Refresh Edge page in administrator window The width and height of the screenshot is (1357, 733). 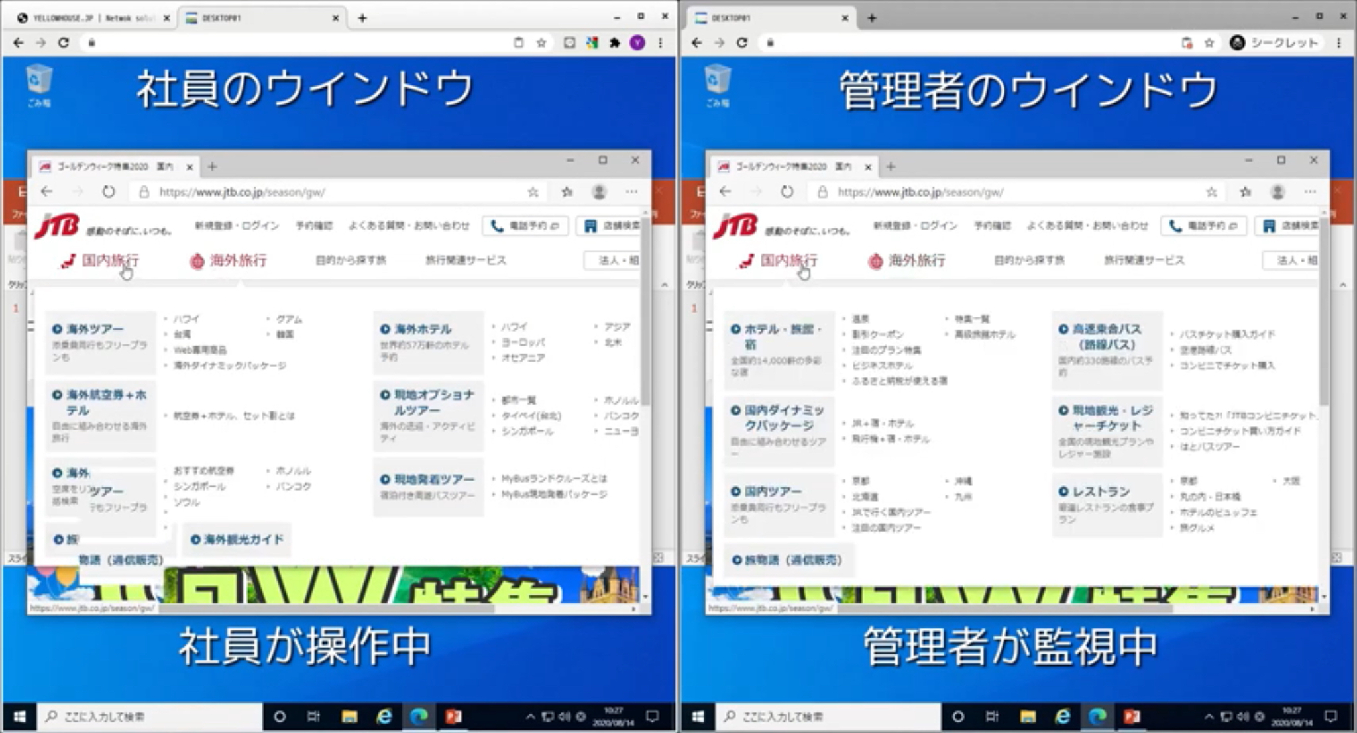point(787,192)
